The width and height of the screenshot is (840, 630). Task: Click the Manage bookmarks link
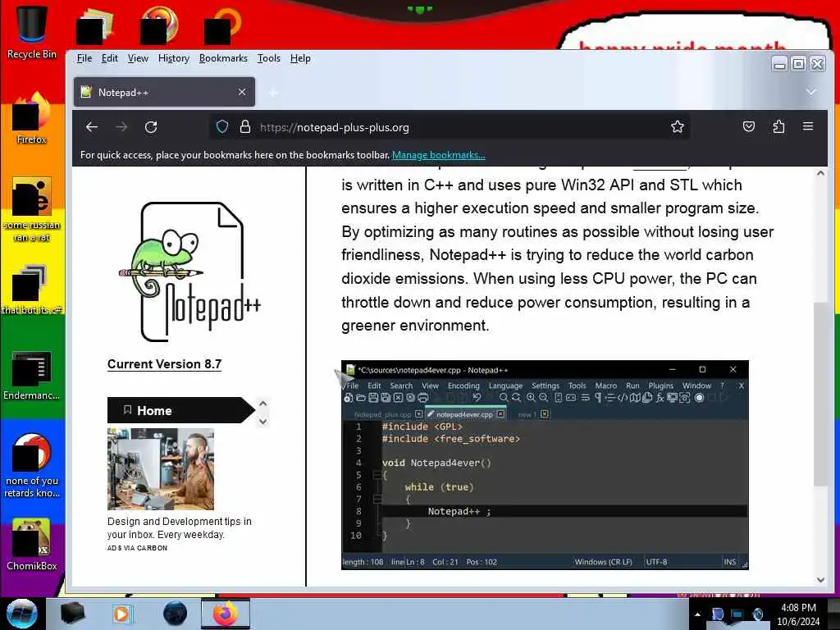438,155
